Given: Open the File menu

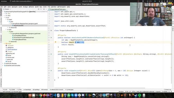Looking at the screenshot, I should pyautogui.click(x=2, y=7).
